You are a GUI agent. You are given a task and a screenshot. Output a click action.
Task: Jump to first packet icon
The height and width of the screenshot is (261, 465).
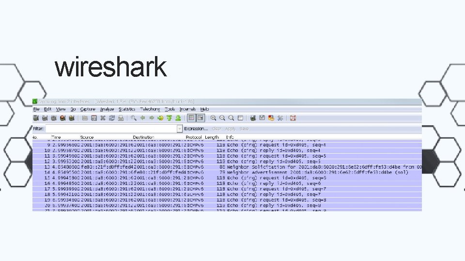170,118
